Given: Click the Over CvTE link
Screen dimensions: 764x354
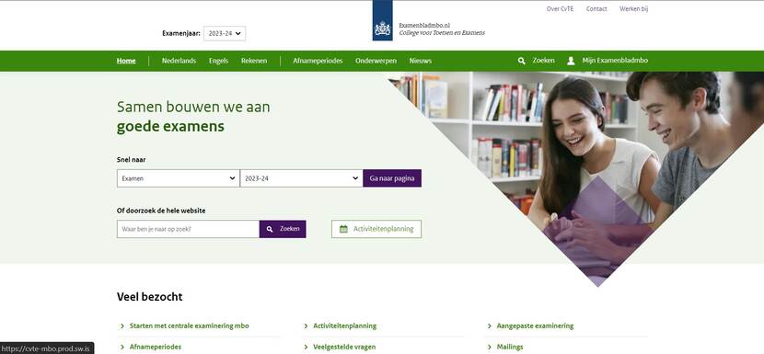Looking at the screenshot, I should pyautogui.click(x=560, y=9).
